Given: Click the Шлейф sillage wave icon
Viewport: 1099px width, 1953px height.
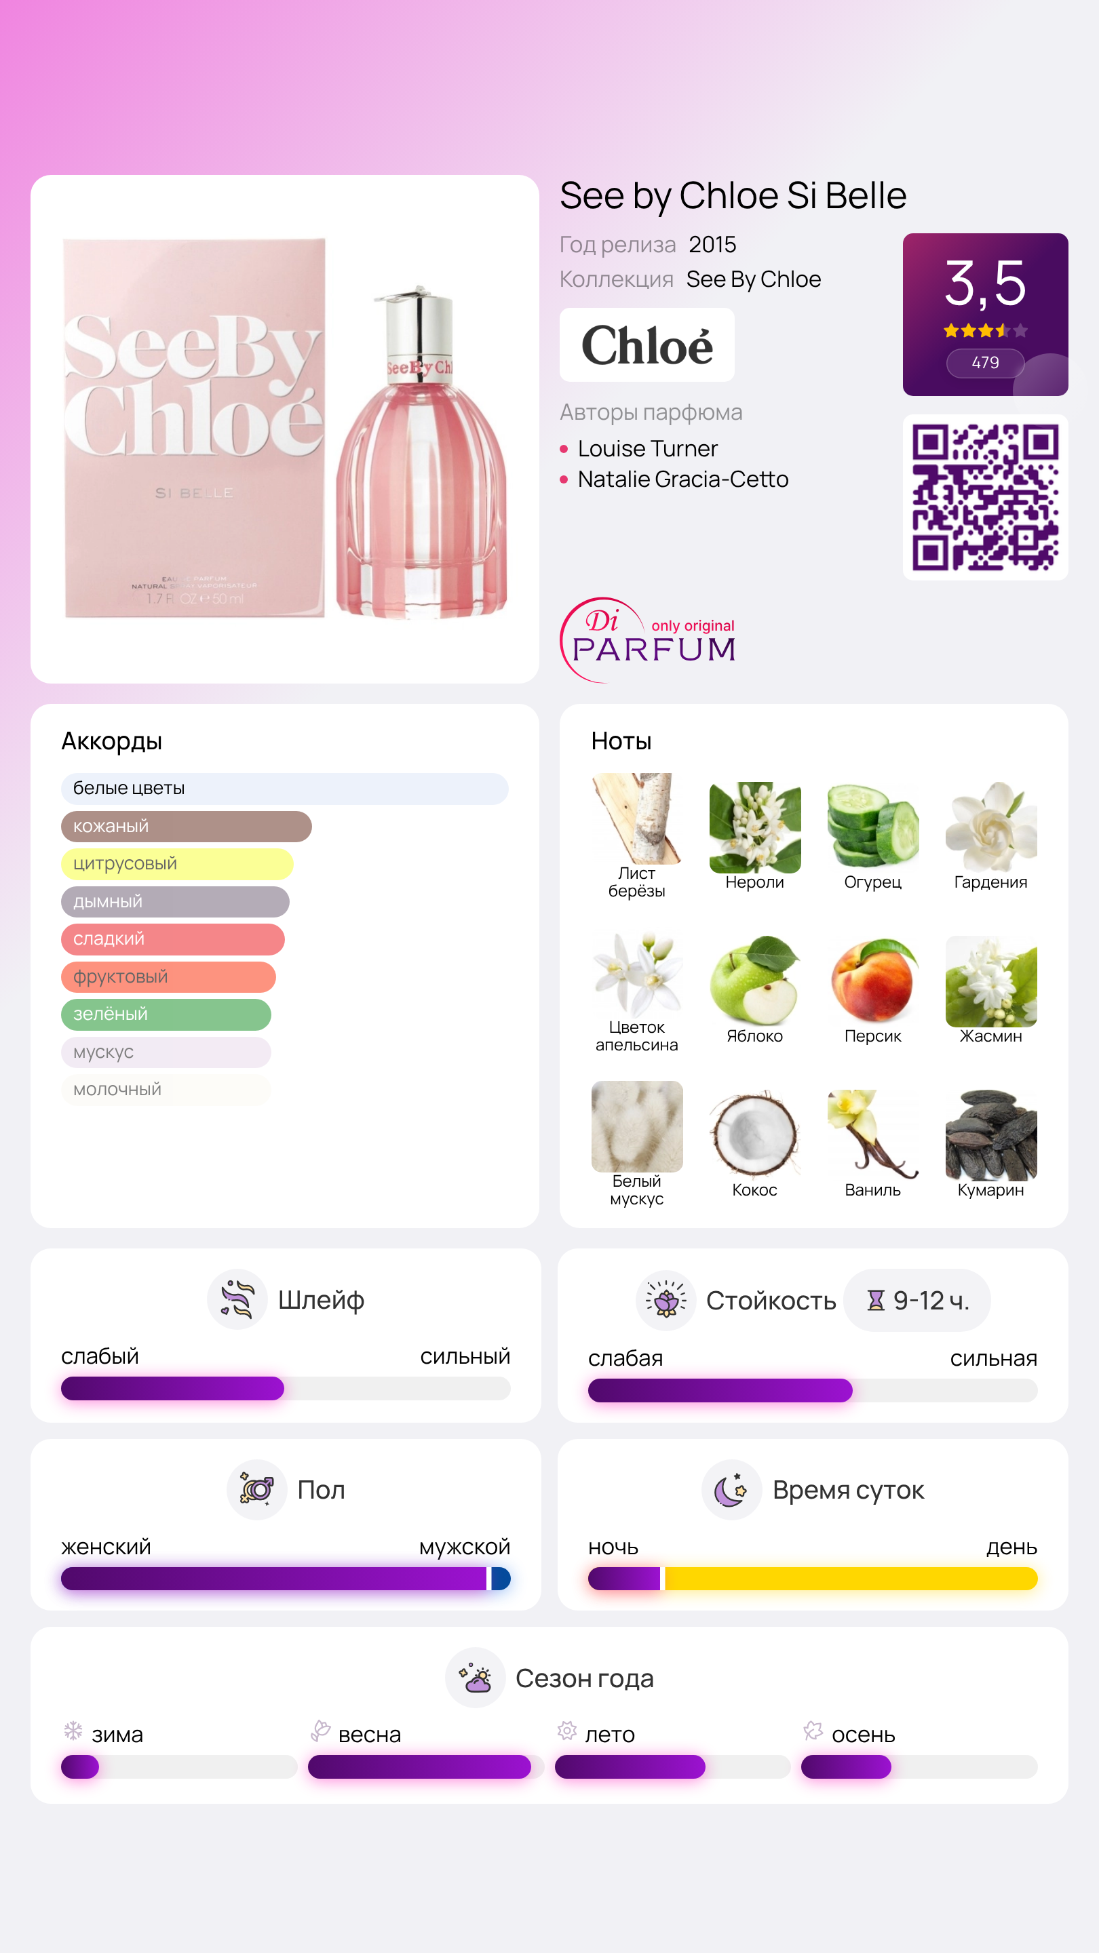Looking at the screenshot, I should (x=237, y=1299).
